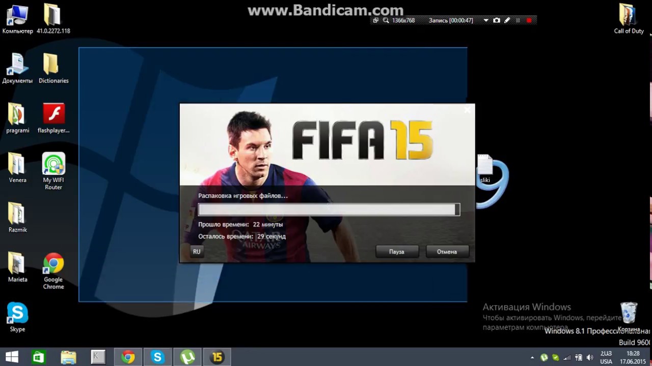Screen dimensions: 652x366
Task: Select the Dictionaries folder
Action: point(53,69)
